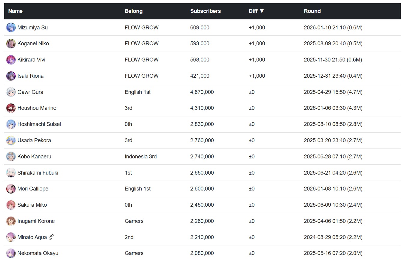Click Koganei Niko's avatar icon
Viewport: 405px width, 261px height.
[x=11, y=44]
